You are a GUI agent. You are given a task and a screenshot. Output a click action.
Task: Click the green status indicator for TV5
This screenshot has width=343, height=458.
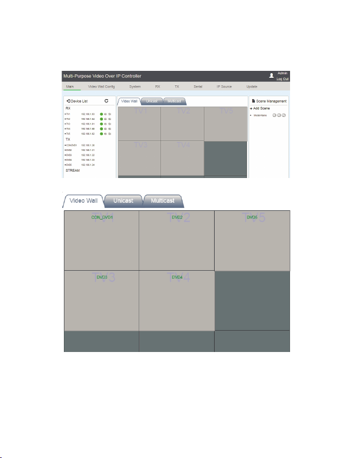point(101,134)
